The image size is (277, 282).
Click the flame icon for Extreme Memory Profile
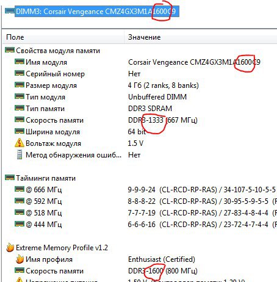[x=10, y=248]
